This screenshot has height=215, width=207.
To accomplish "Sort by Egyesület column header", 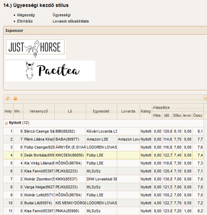I will (x=101, y=111).
